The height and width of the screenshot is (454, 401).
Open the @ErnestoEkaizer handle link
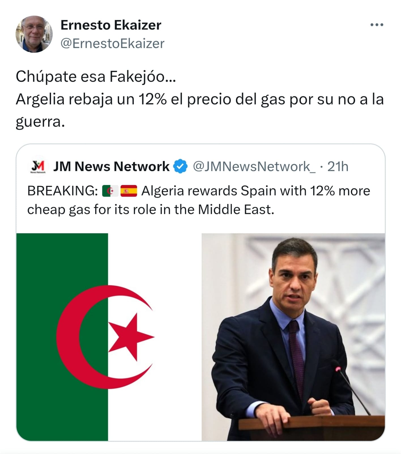click(x=112, y=43)
